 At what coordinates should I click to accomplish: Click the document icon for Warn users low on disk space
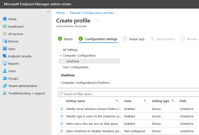tap(62, 124)
